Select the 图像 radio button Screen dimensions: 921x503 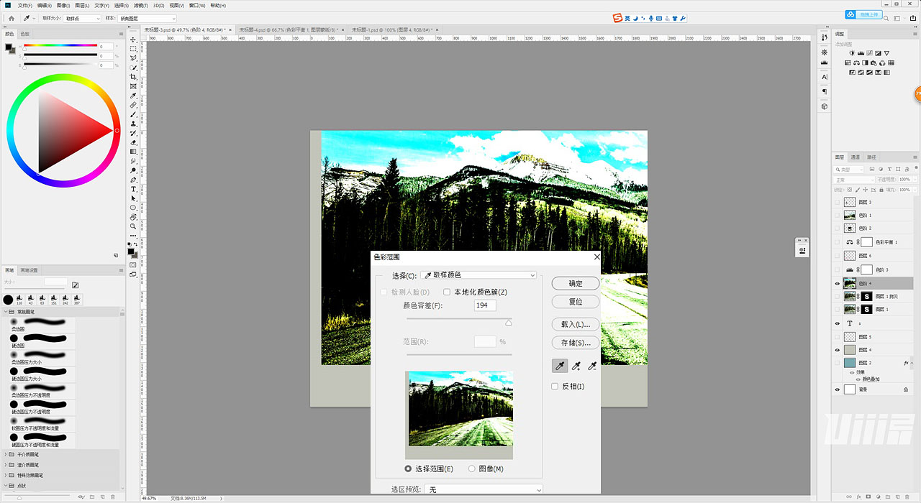[471, 469]
